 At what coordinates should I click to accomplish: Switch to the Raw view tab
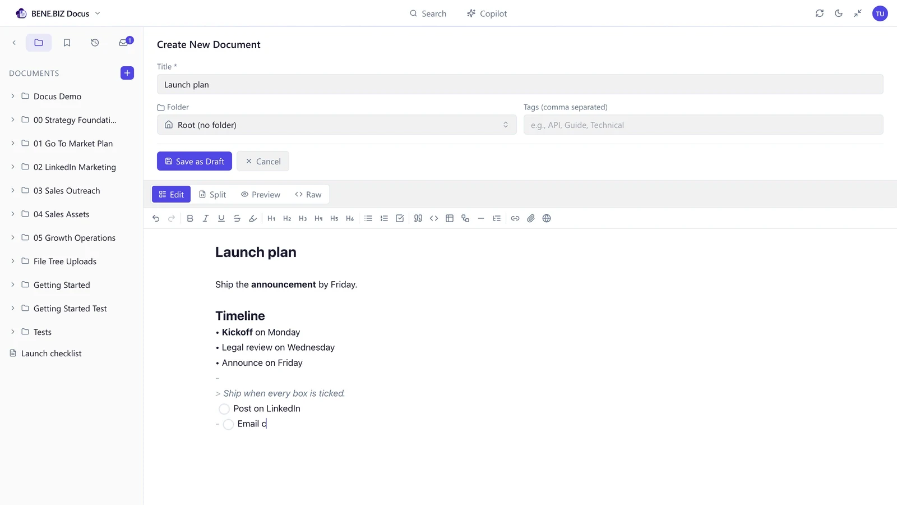[x=308, y=194]
